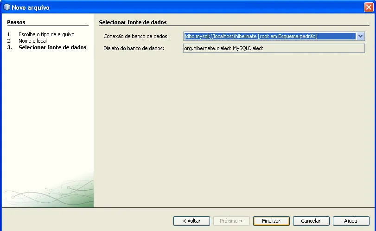This screenshot has width=376, height=231.
Task: Close the Novo arquivo dialog
Action: tap(369, 7)
